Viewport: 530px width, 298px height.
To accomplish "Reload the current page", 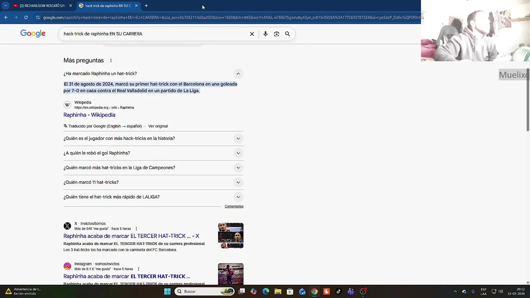I will click(x=26, y=17).
